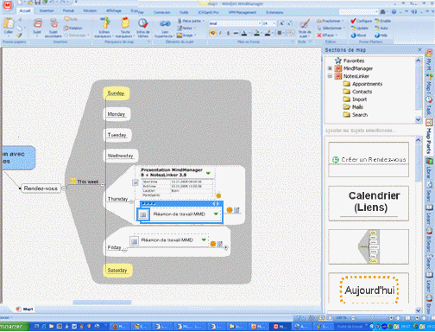
Task: Click the Calendrier (Liens) map part
Action: pyautogui.click(x=369, y=203)
